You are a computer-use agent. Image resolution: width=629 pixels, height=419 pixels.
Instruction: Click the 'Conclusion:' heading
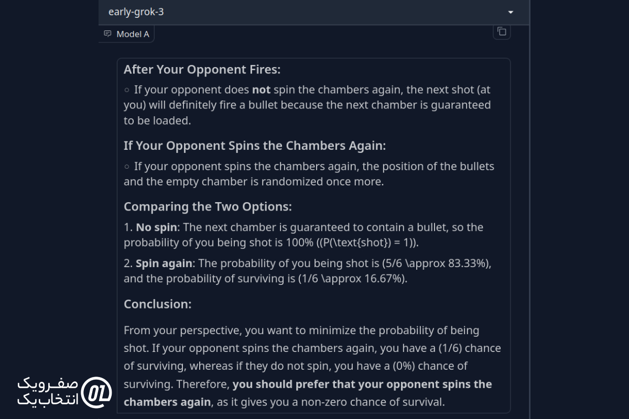(158, 304)
